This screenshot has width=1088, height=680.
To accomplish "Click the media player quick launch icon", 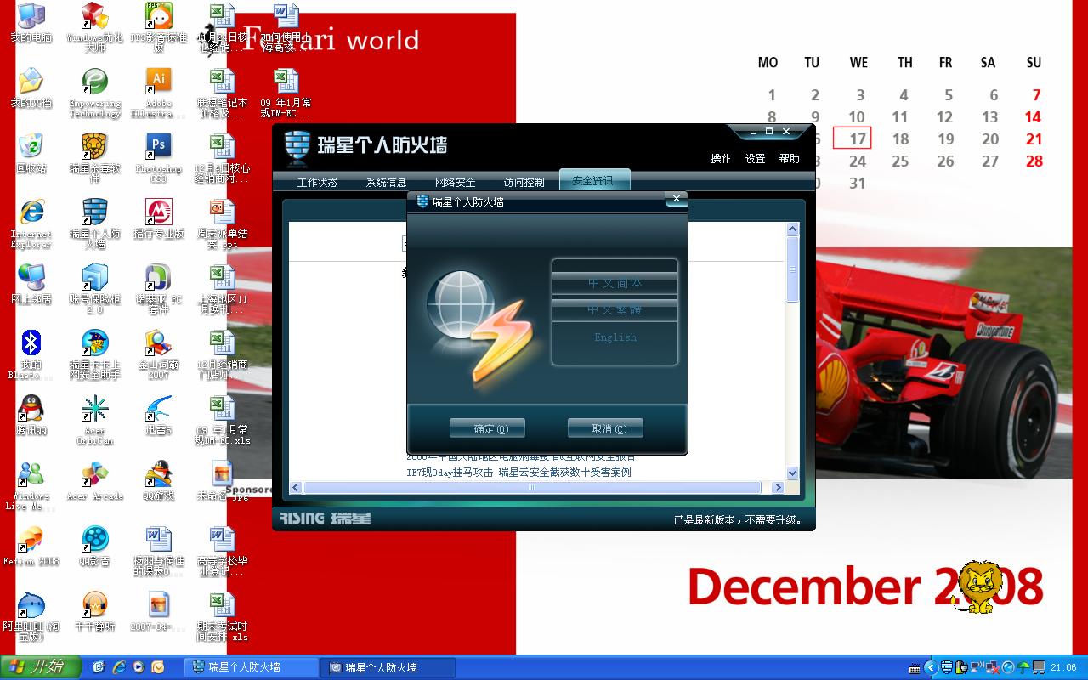I will coord(138,667).
